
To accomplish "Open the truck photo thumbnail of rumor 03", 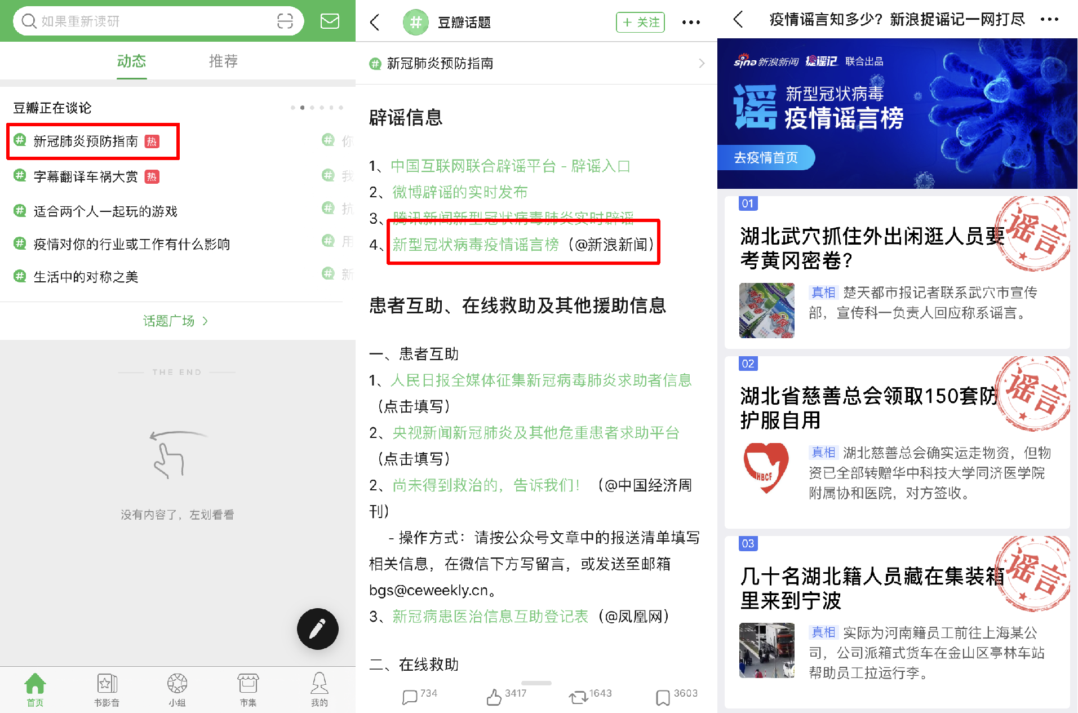I will [x=766, y=650].
